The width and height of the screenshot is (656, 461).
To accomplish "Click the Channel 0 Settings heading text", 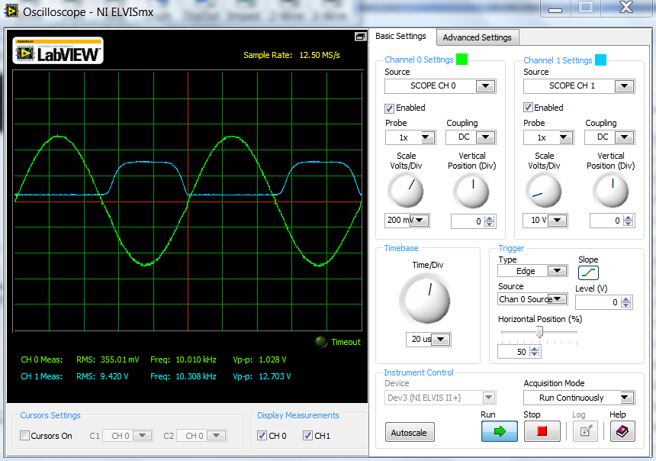I will (419, 60).
